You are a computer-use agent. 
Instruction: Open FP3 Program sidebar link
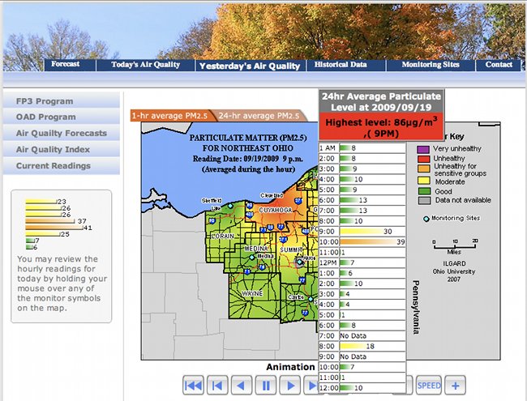pyautogui.click(x=61, y=101)
